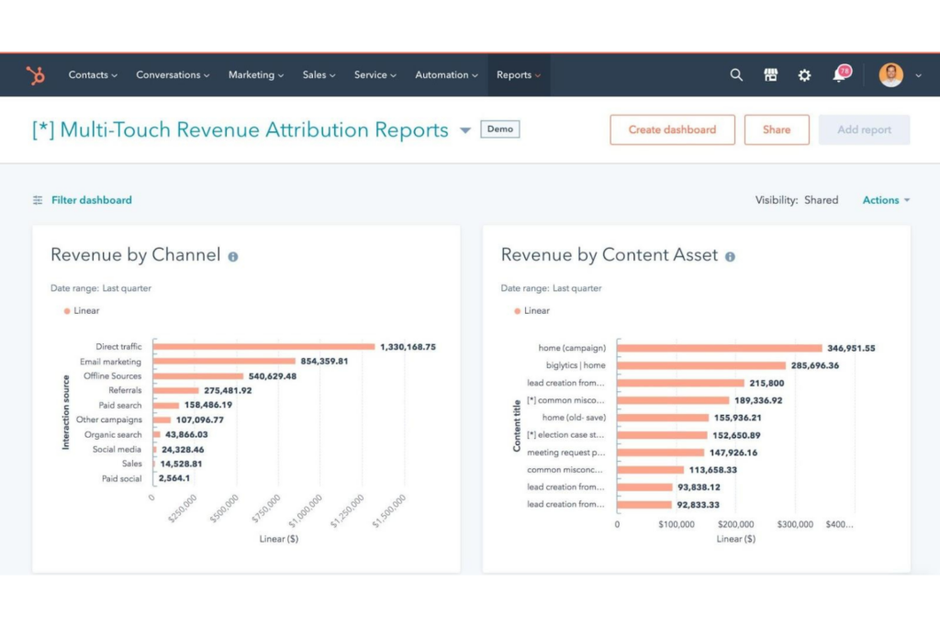Viewport: 940px width, 627px height.
Task: Click the value 92,833.33
Action: tap(698, 505)
